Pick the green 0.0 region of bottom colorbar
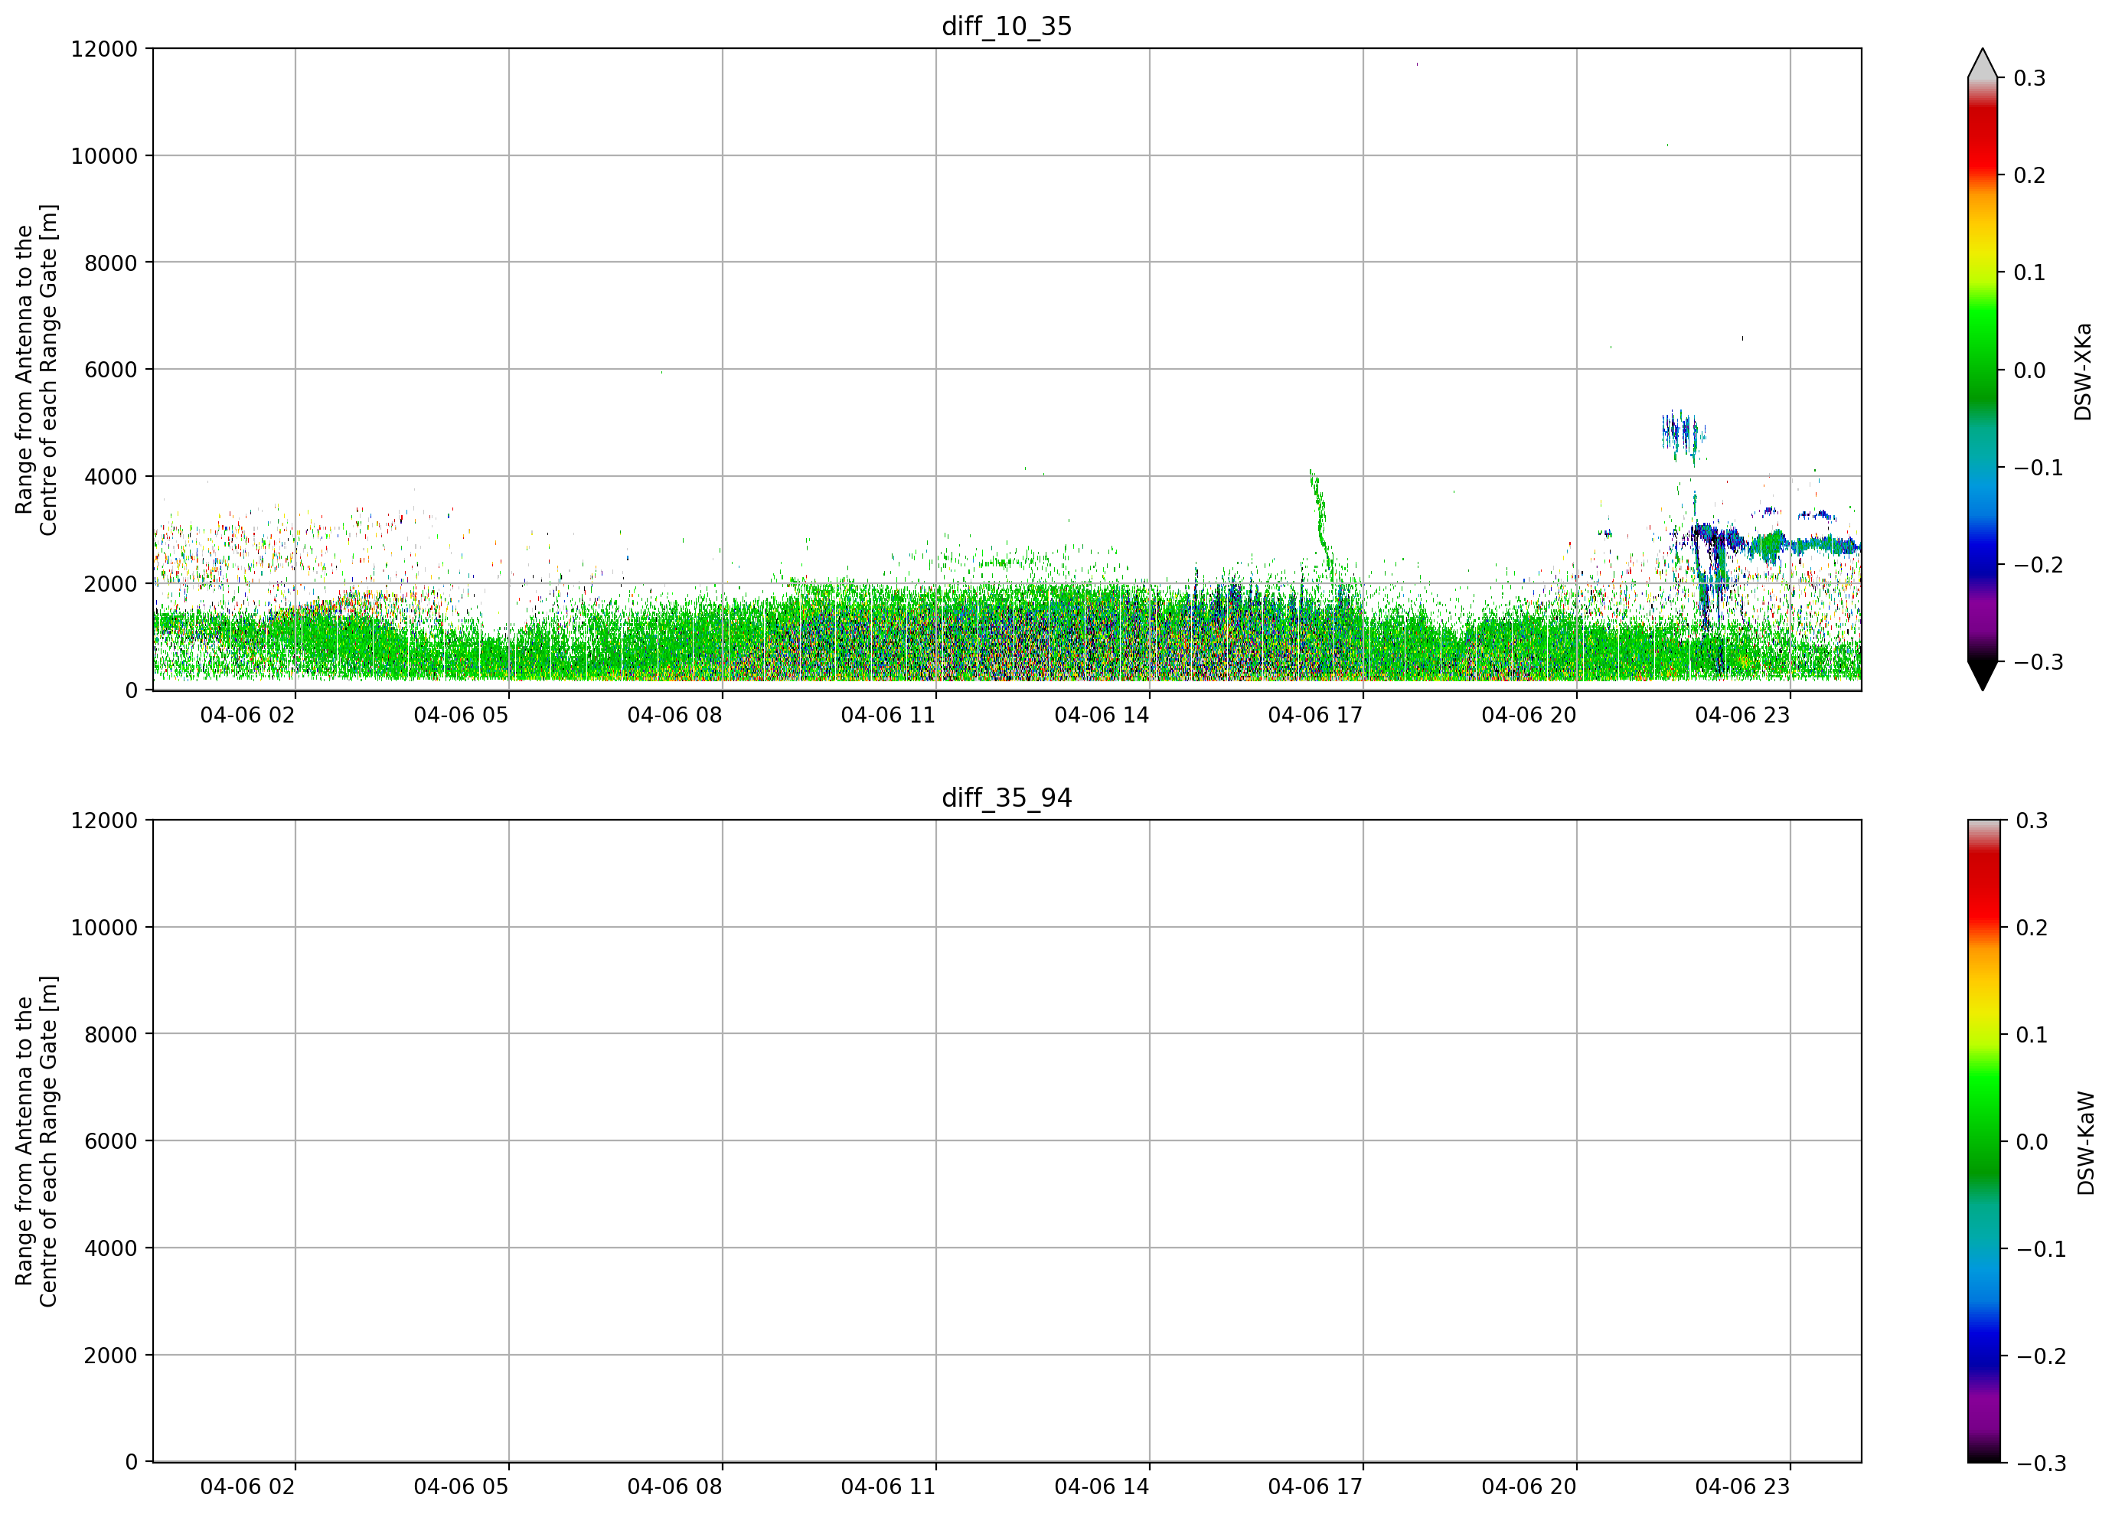The width and height of the screenshot is (2112, 1514). click(x=1983, y=1141)
